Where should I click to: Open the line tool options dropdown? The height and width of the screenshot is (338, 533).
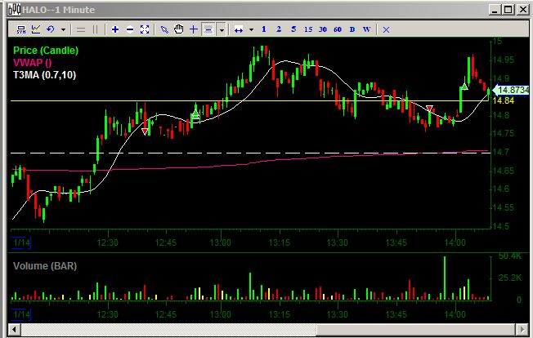click(222, 30)
